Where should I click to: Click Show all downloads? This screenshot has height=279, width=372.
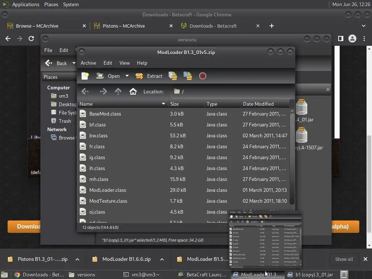(344, 259)
